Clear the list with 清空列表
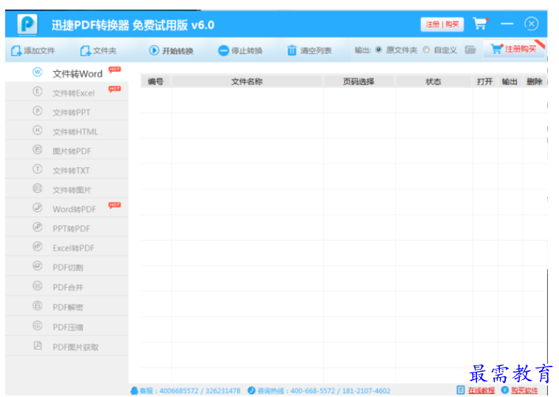 coord(309,51)
